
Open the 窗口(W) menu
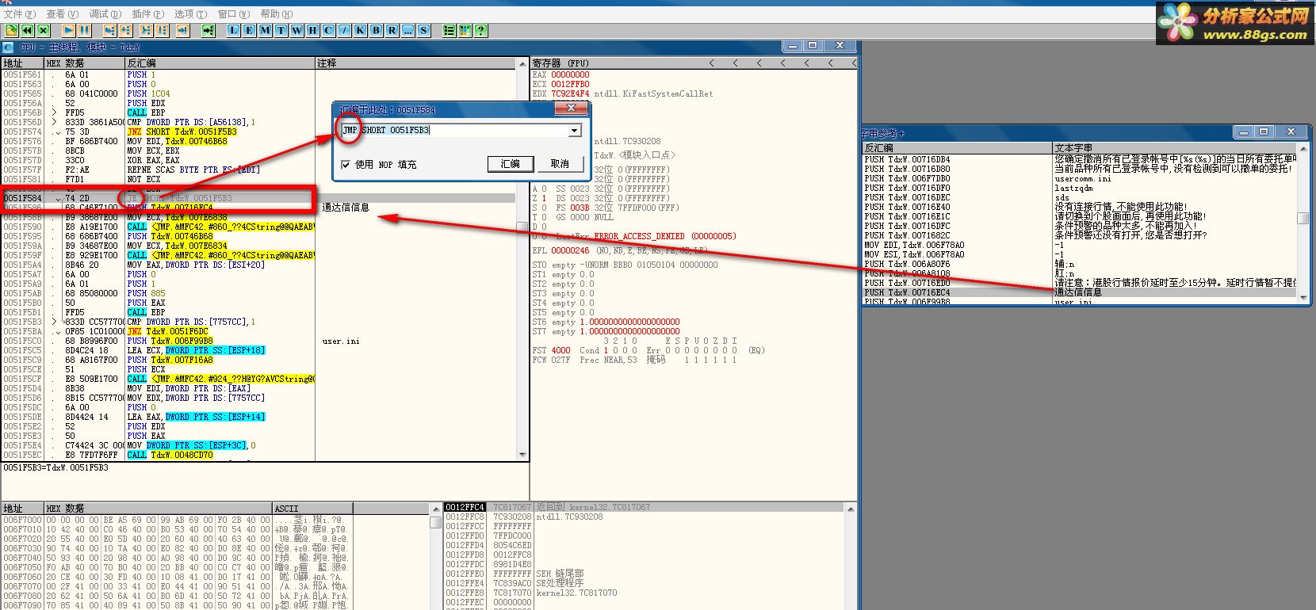tap(233, 13)
